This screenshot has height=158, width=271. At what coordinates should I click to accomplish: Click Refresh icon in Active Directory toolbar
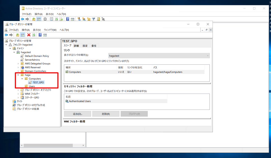56,19
